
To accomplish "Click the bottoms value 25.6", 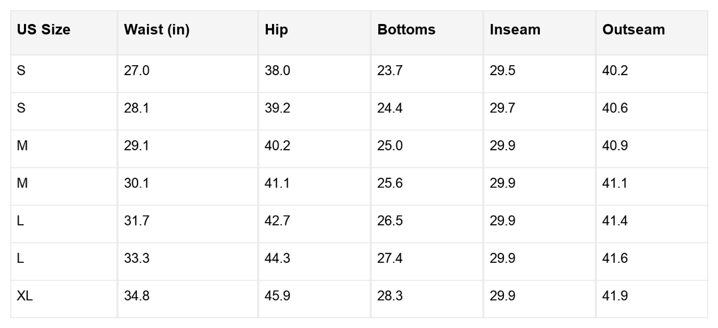I will (390, 184).
